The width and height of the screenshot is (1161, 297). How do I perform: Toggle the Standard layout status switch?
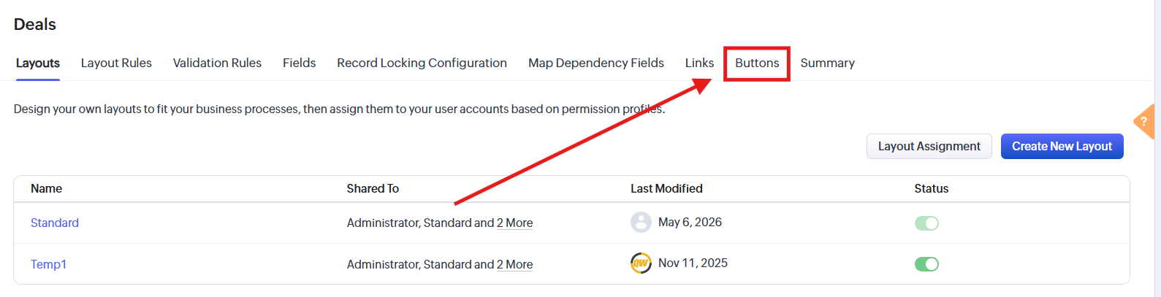pos(926,223)
